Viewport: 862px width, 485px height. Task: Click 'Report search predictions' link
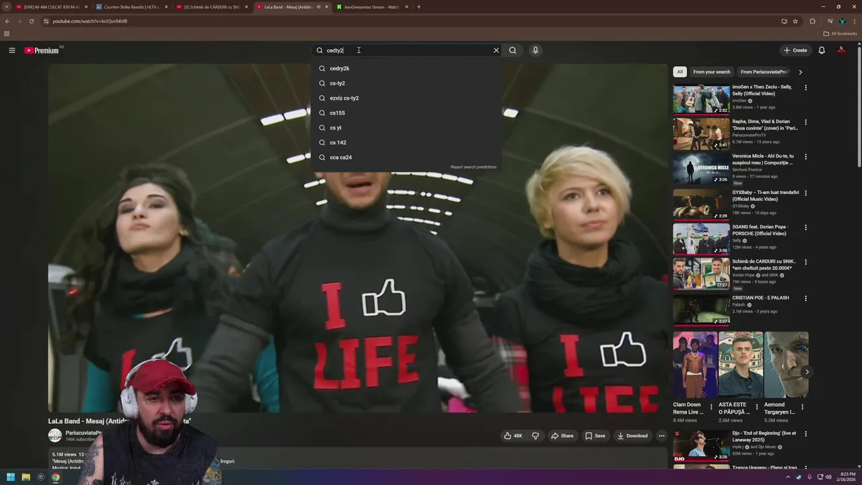point(473,167)
